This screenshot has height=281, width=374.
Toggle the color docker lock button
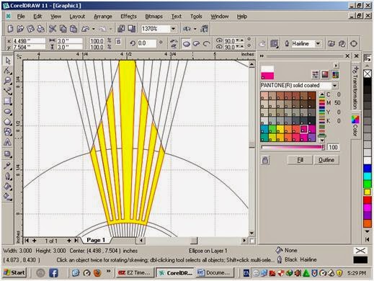click(x=265, y=160)
